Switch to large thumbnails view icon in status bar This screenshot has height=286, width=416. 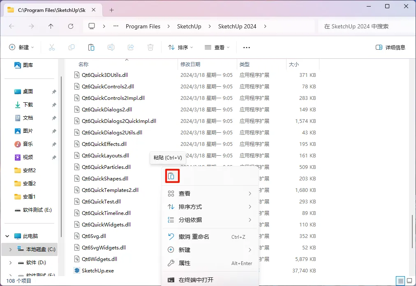tap(409, 281)
